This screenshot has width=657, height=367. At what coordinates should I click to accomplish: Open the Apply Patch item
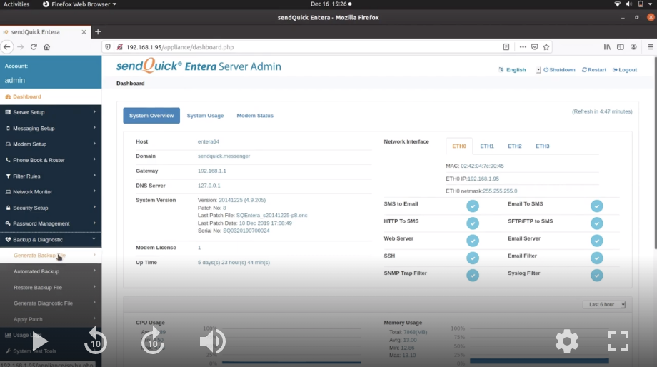50,319
